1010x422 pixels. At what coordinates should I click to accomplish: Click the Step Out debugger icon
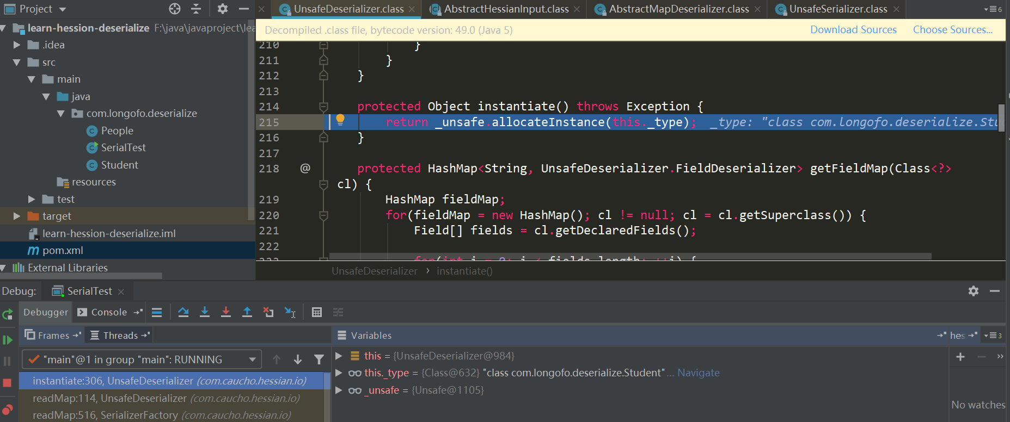click(247, 312)
